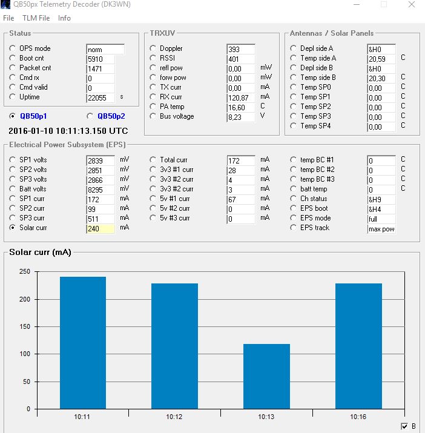Viewport: 425px width, 433px height.
Task: Click the EPS track field 'max pow'
Action: 381,228
